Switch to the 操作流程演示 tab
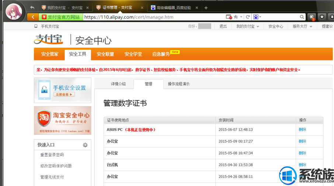The height and width of the screenshot is (186, 334). (x=179, y=84)
